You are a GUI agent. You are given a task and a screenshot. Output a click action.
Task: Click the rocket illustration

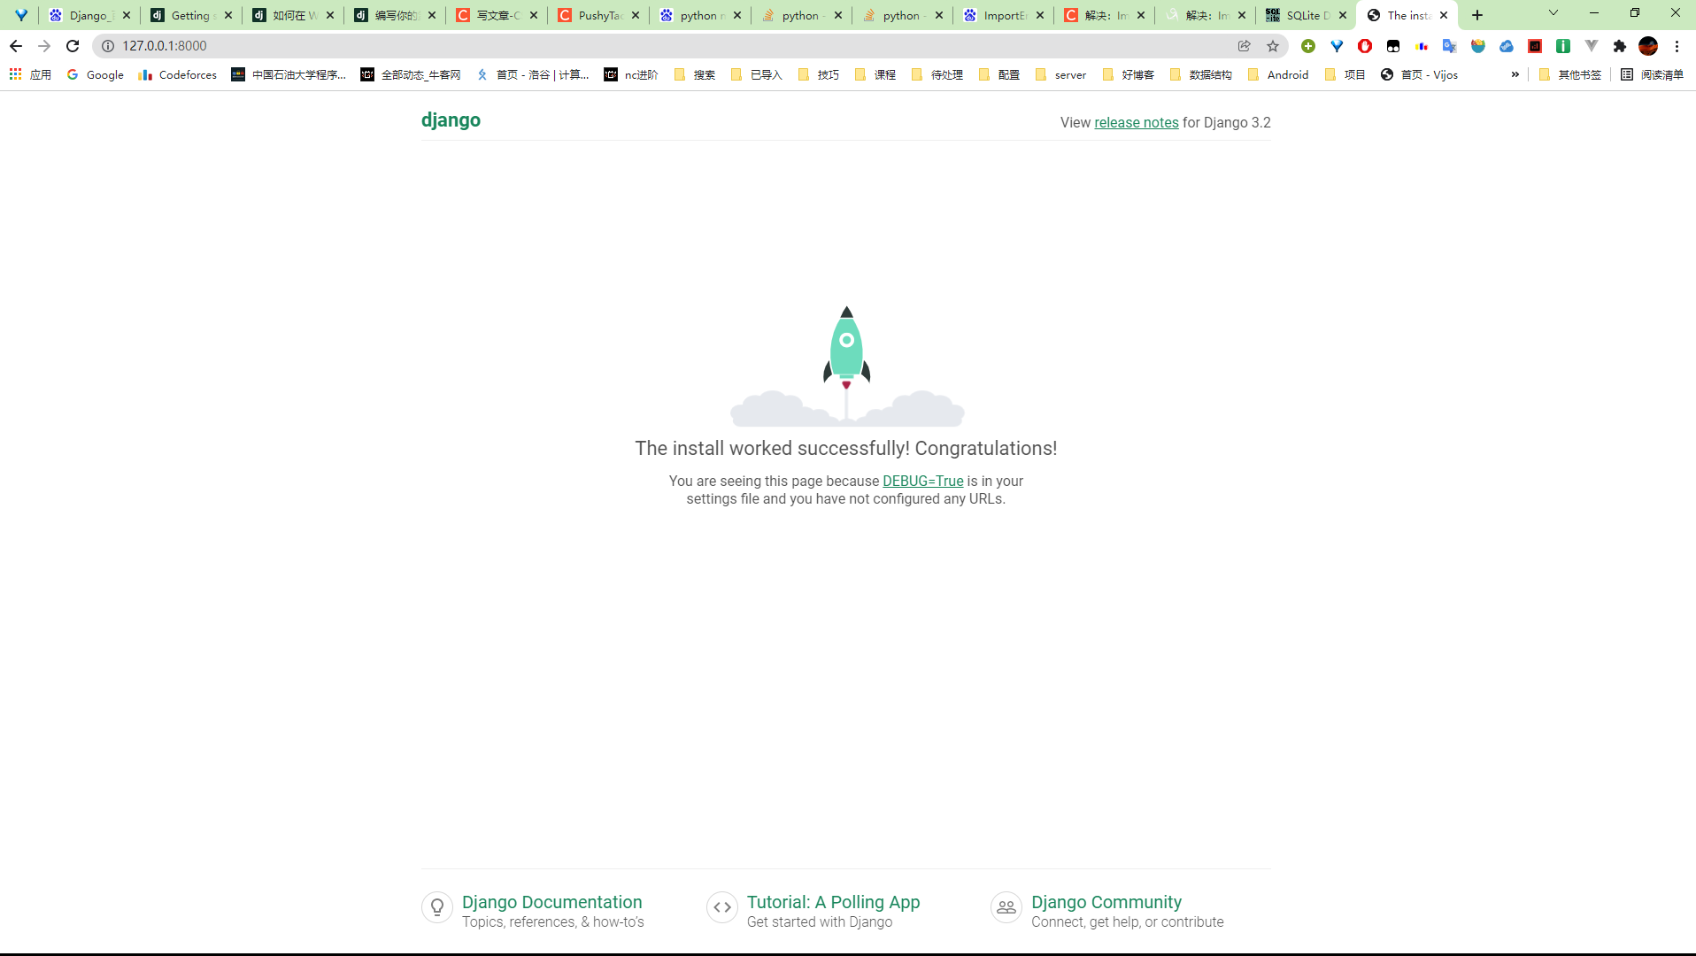(847, 366)
